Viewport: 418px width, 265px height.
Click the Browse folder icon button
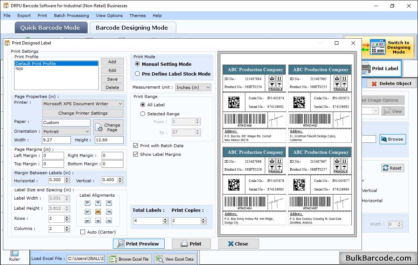pos(393,139)
